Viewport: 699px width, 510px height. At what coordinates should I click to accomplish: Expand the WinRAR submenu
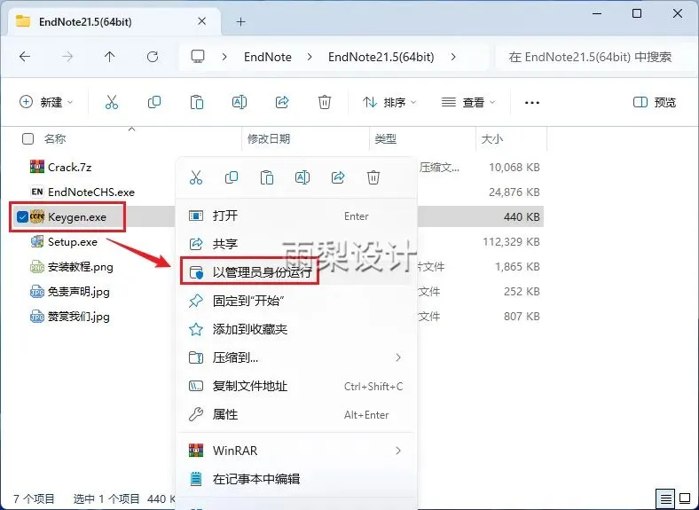coord(398,451)
